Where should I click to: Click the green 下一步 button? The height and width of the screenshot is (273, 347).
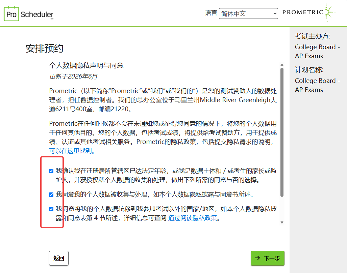click(x=267, y=258)
